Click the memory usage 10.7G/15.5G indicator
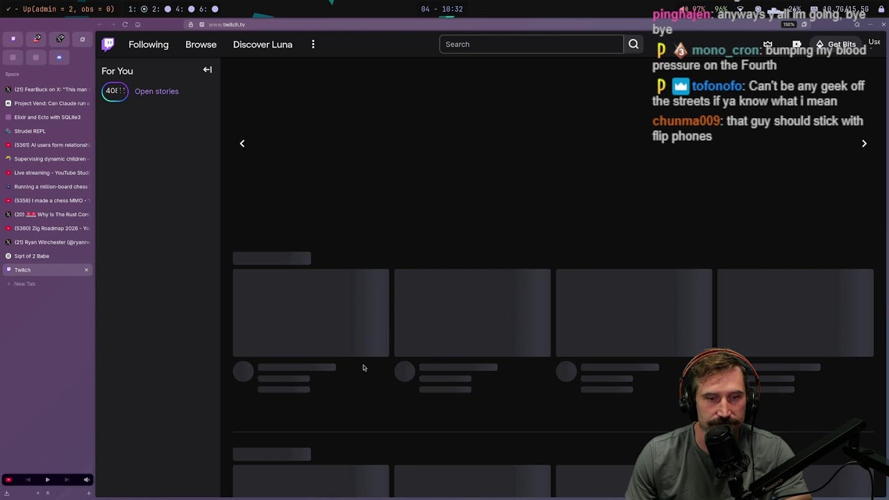The height and width of the screenshot is (500, 889). pos(838,9)
